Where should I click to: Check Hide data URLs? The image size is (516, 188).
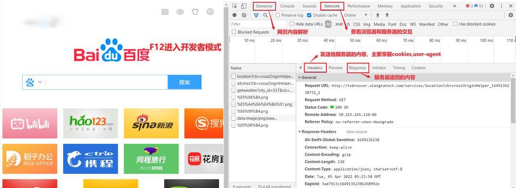[291, 24]
